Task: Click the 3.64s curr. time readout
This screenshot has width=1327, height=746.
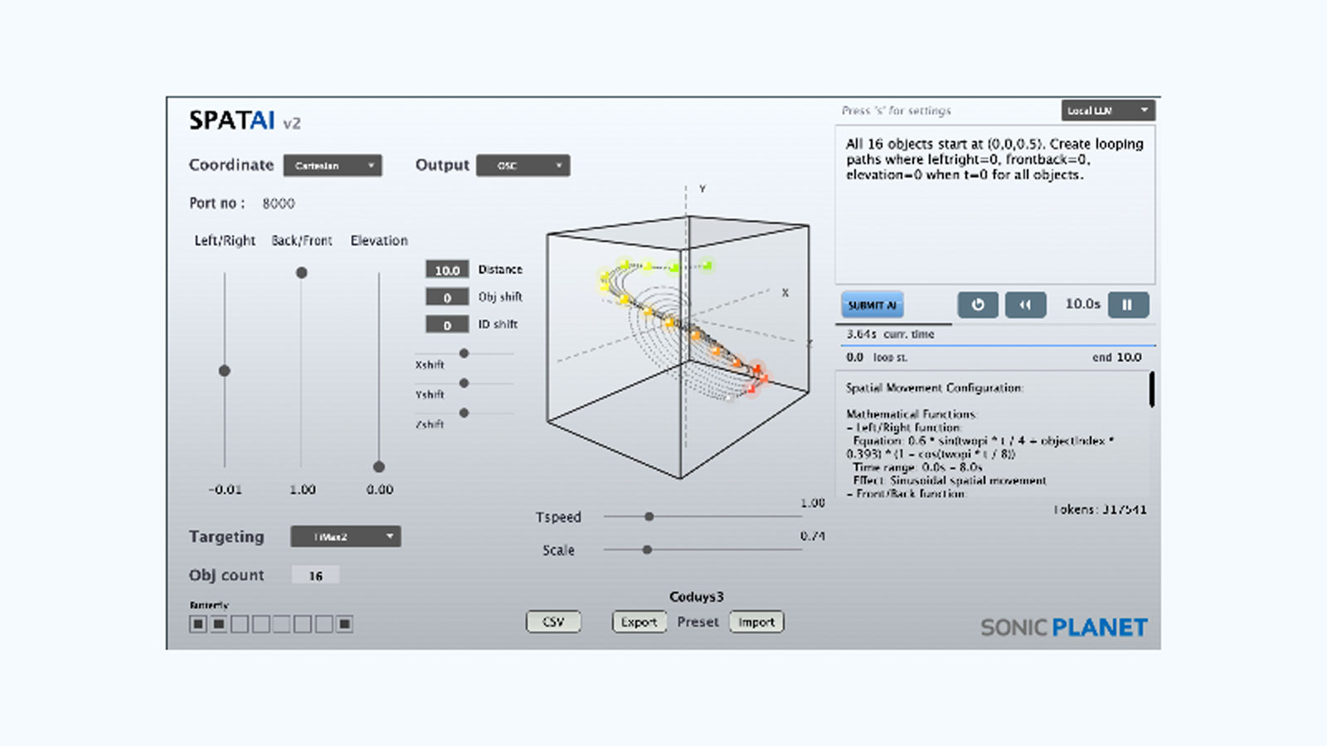Action: tap(890, 334)
